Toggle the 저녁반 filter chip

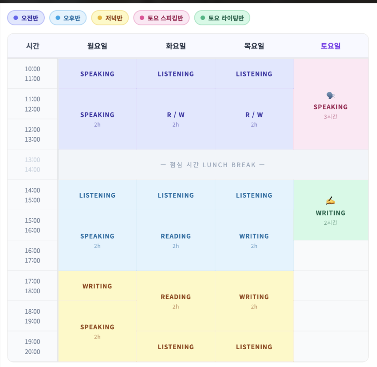coord(110,18)
